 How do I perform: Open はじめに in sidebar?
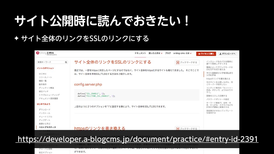click(x=43, y=74)
